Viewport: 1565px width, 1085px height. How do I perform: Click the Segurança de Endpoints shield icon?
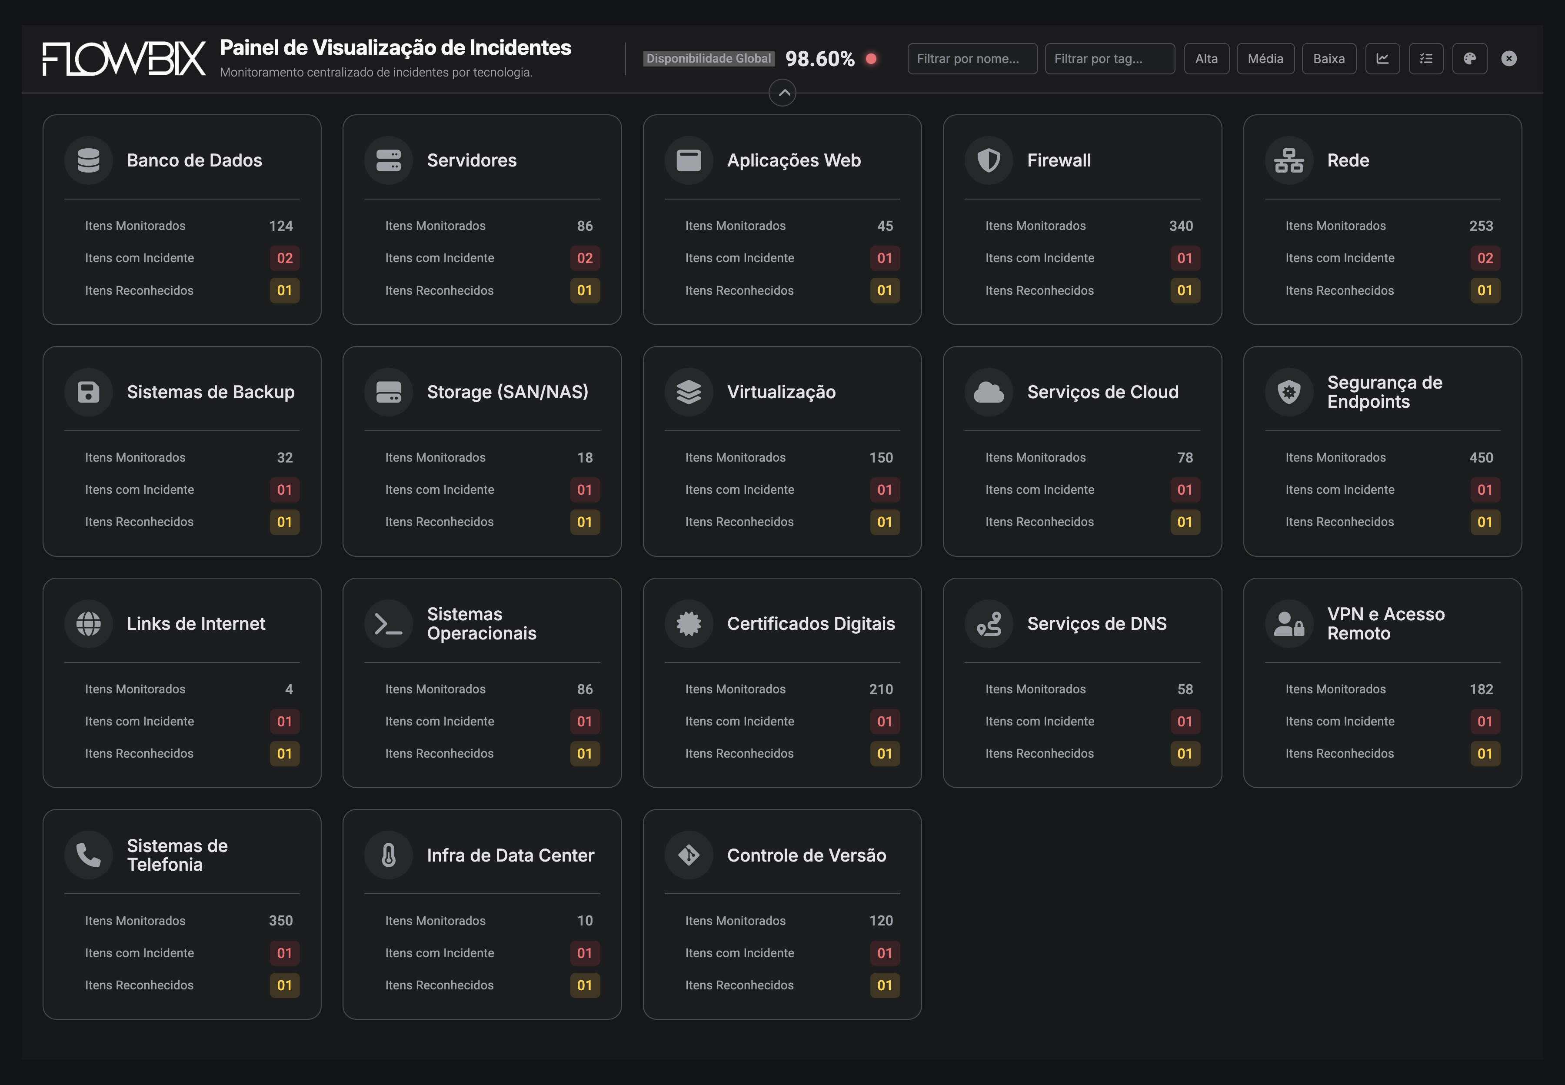click(1289, 392)
